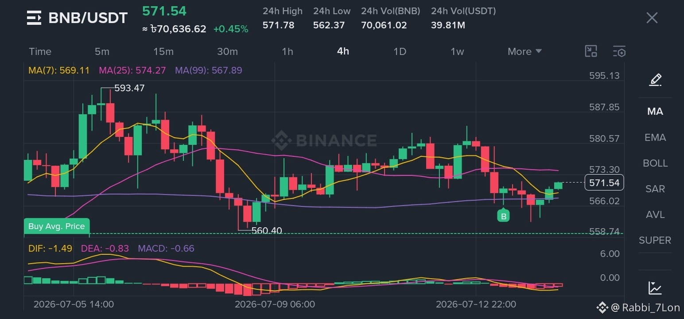Expand the More intervals dropdown

[x=525, y=51]
